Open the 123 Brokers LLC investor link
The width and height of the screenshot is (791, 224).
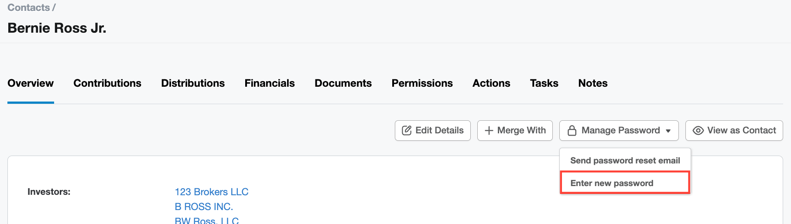coord(212,192)
